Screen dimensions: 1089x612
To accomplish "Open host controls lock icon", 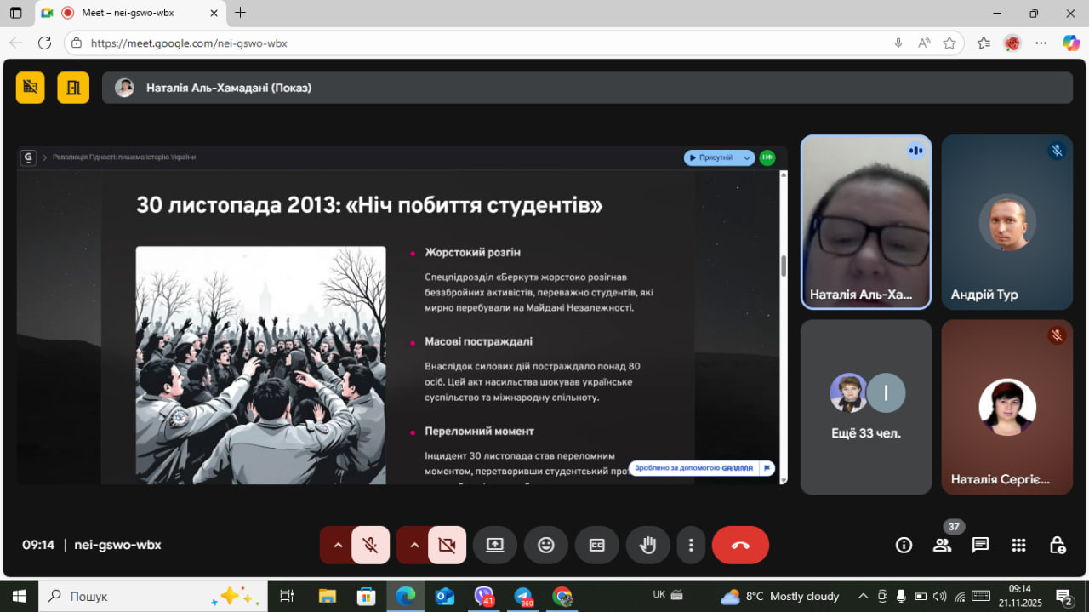I will (1057, 546).
